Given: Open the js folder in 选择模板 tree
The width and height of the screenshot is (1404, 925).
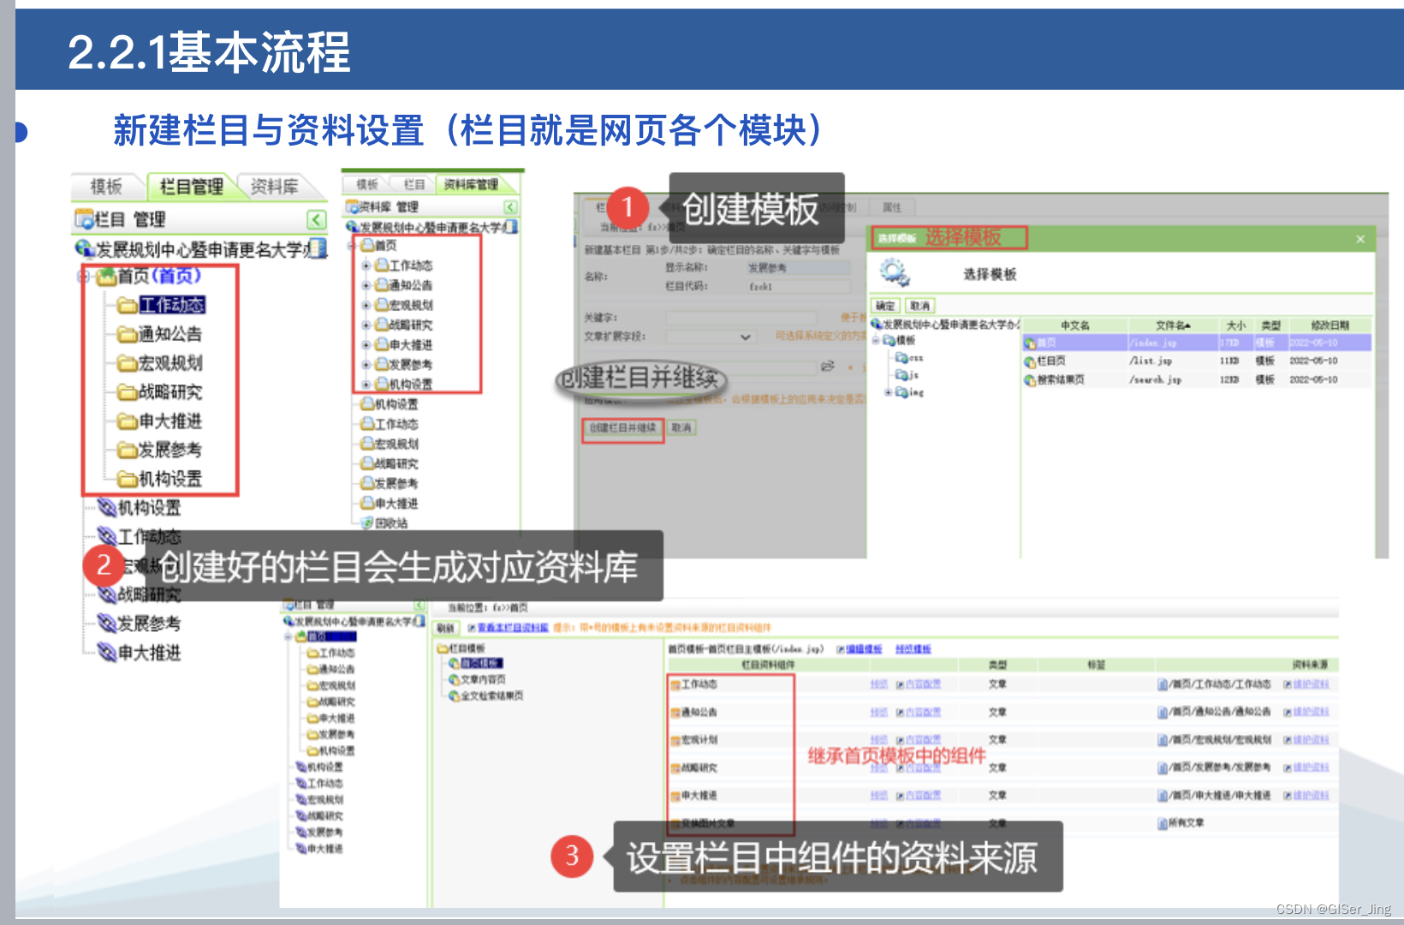Looking at the screenshot, I should click(x=907, y=375).
